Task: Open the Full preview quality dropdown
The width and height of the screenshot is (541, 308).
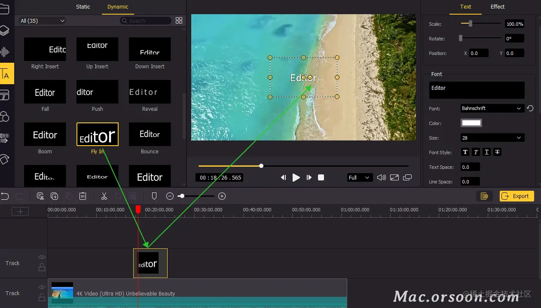Action: coord(360,177)
